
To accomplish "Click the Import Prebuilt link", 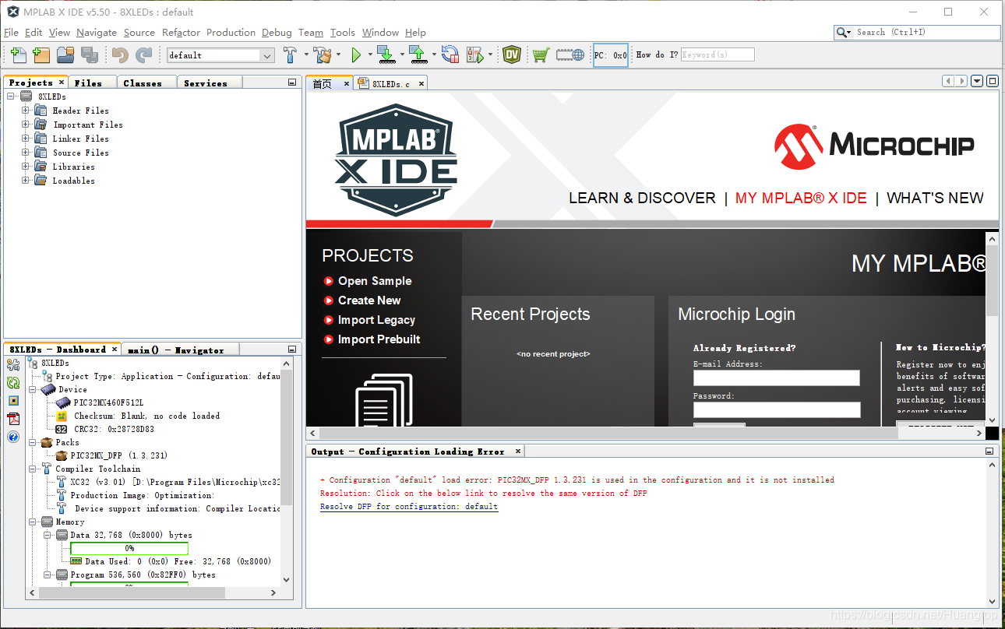I will click(x=379, y=339).
